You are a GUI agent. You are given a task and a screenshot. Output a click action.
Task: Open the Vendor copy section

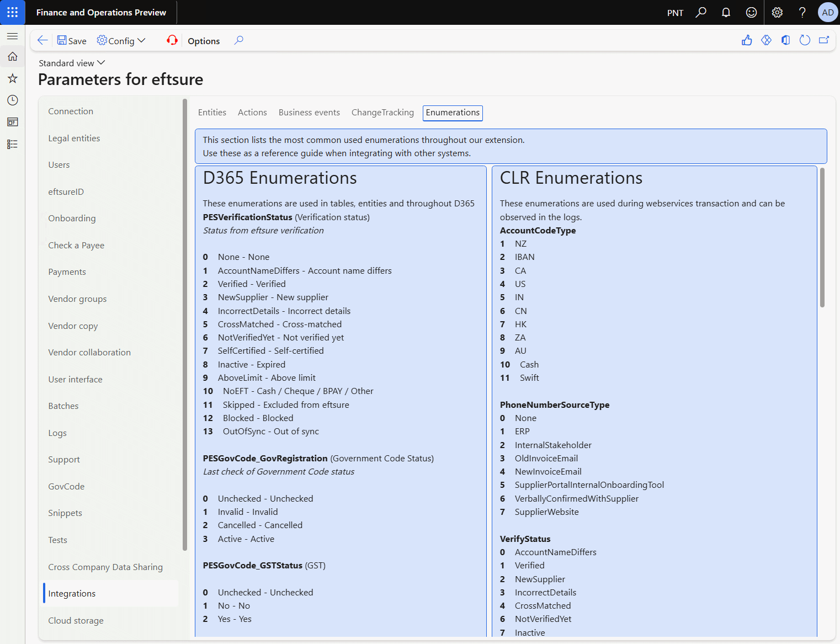click(x=73, y=326)
